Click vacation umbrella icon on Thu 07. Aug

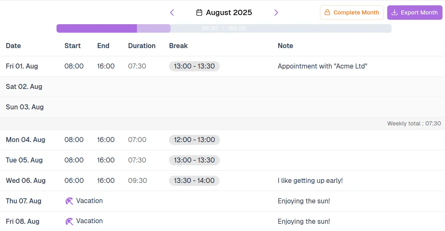69,201
